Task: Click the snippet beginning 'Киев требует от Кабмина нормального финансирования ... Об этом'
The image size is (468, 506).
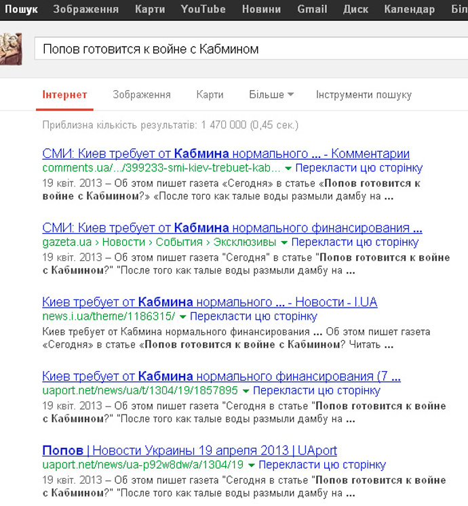Action: coord(236,338)
